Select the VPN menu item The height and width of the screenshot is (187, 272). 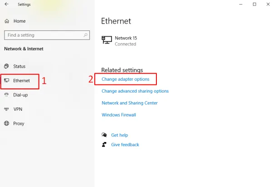(18, 109)
